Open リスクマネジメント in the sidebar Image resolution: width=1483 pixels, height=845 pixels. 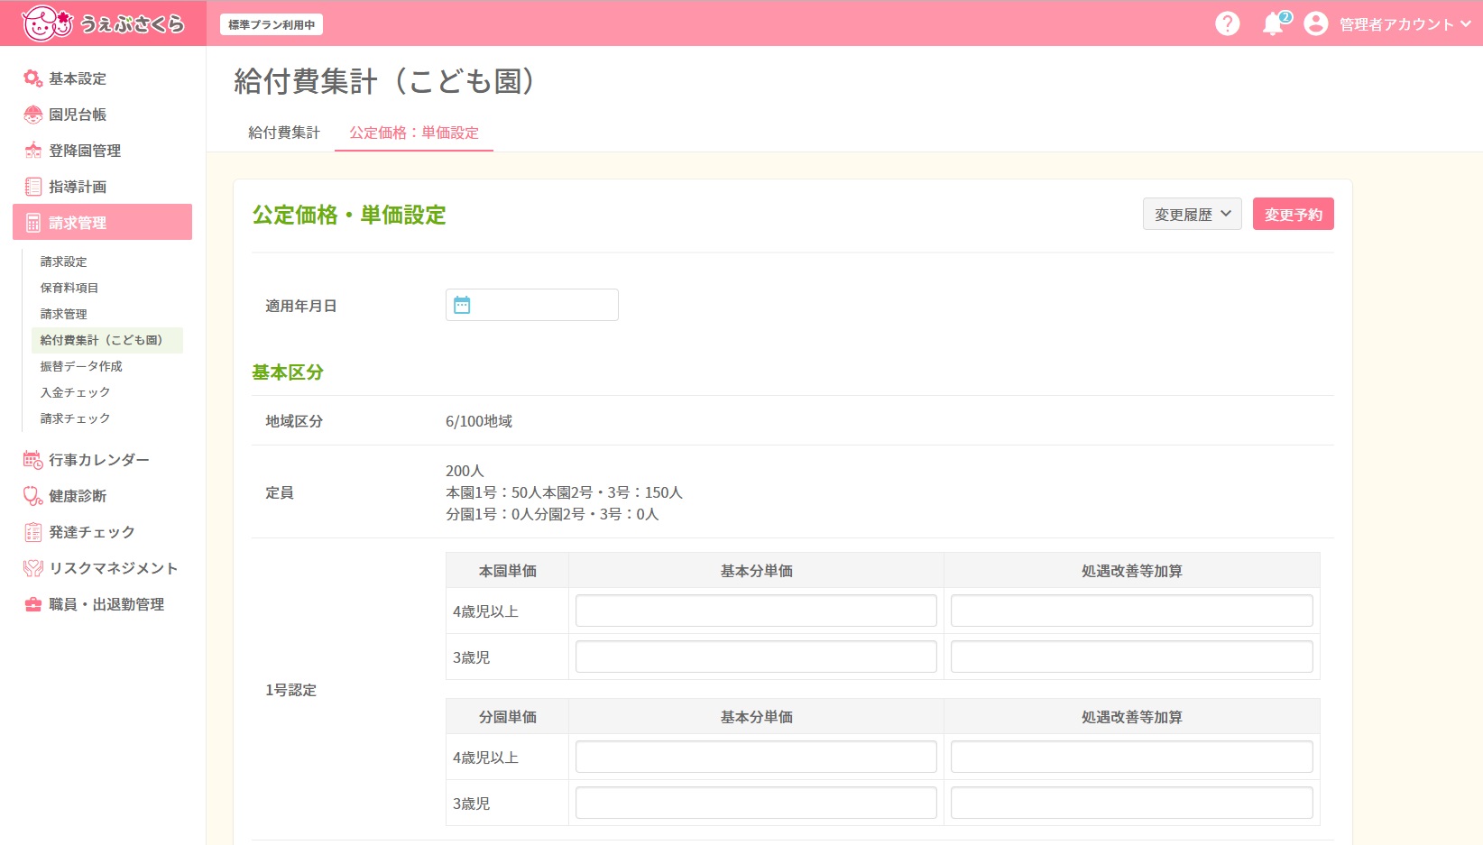(x=102, y=568)
